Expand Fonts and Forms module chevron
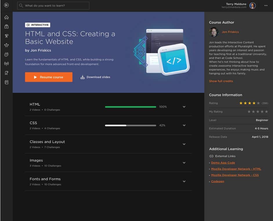This screenshot has width=273, height=221. [x=184, y=181]
